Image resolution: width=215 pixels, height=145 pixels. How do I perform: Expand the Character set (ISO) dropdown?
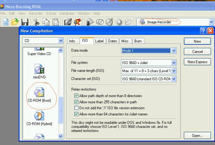coord(174,79)
